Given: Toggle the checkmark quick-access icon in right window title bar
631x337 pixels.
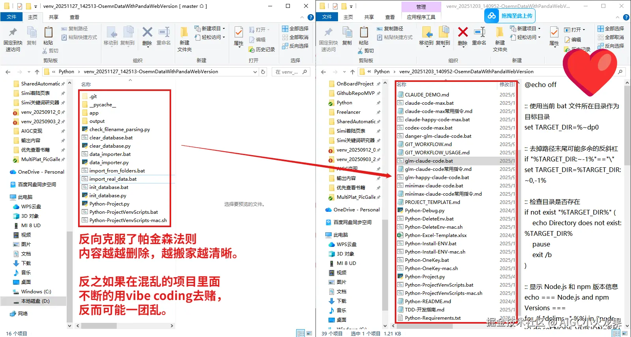Looking at the screenshot, I should point(335,6).
